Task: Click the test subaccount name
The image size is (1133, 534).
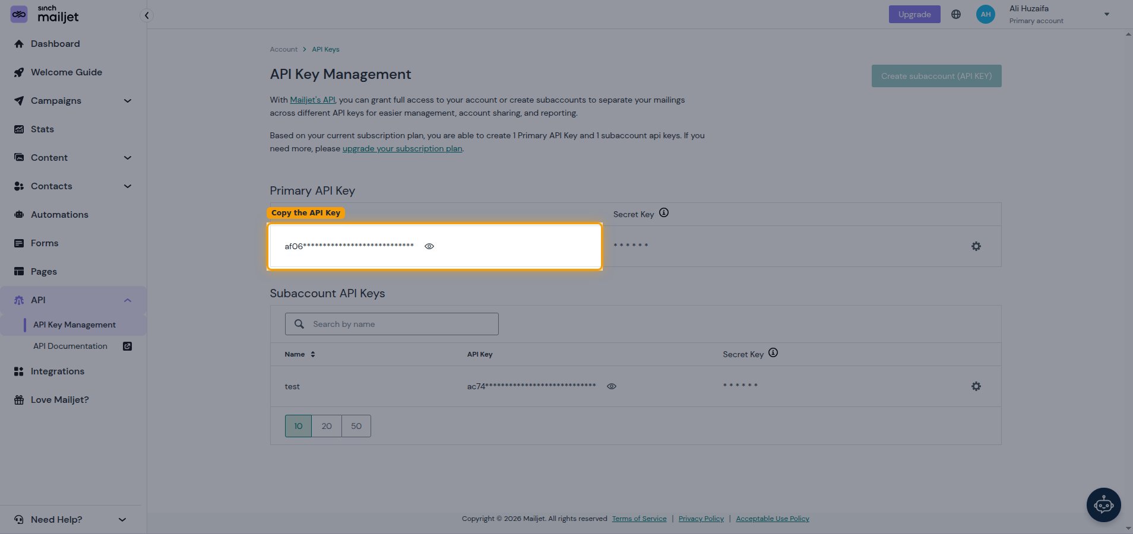Action: (292, 386)
